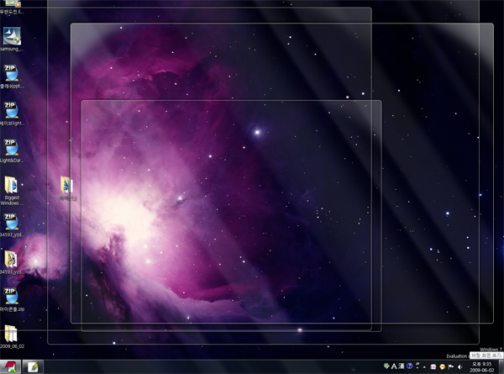Click the blue help icon in language bar
The height and width of the screenshot is (374, 504).
click(x=410, y=367)
